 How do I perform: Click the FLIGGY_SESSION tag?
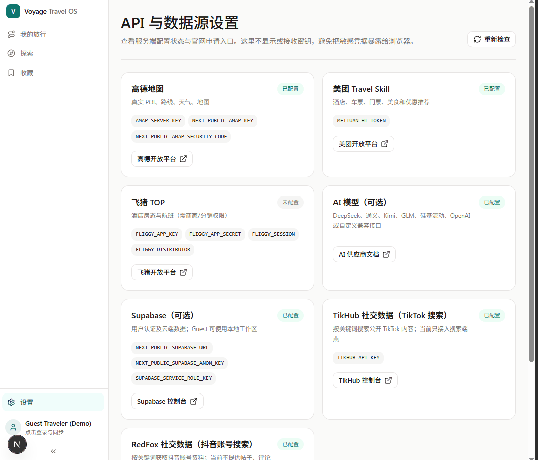point(274,234)
